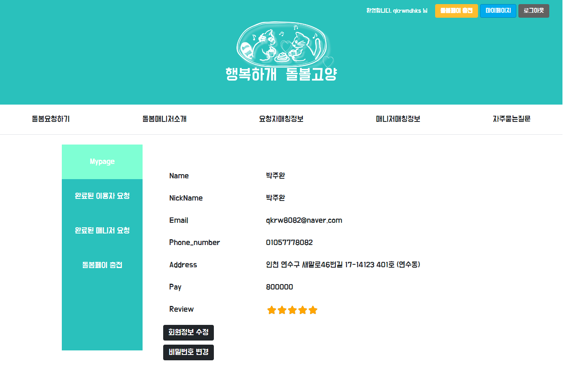Click the Pay value 800000

click(279, 287)
